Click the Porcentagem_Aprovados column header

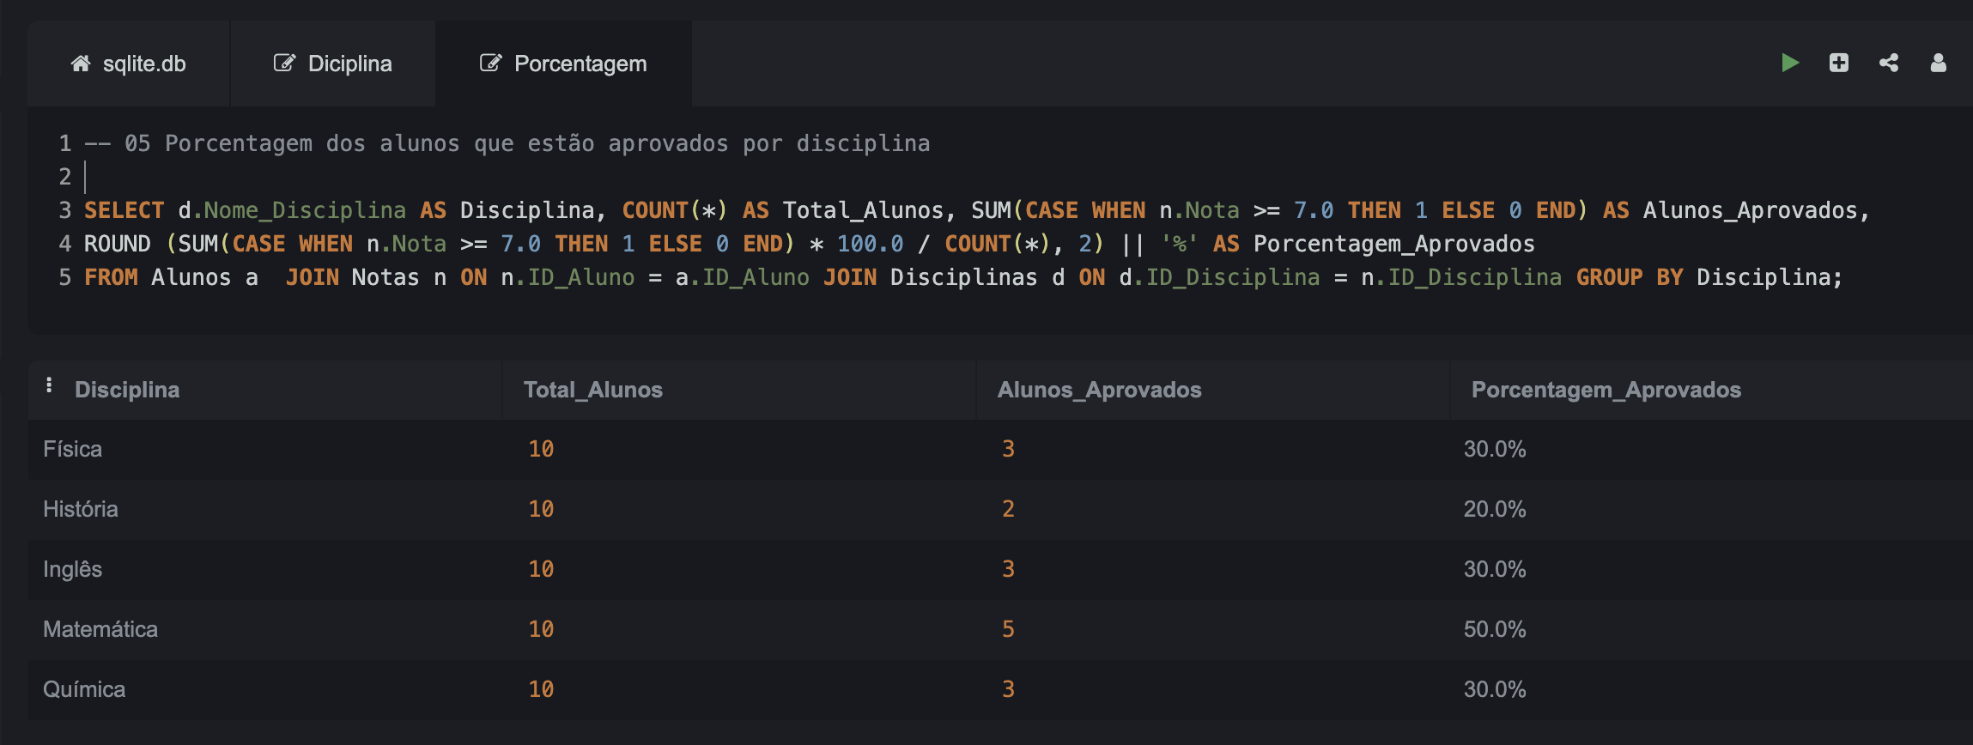point(1606,390)
